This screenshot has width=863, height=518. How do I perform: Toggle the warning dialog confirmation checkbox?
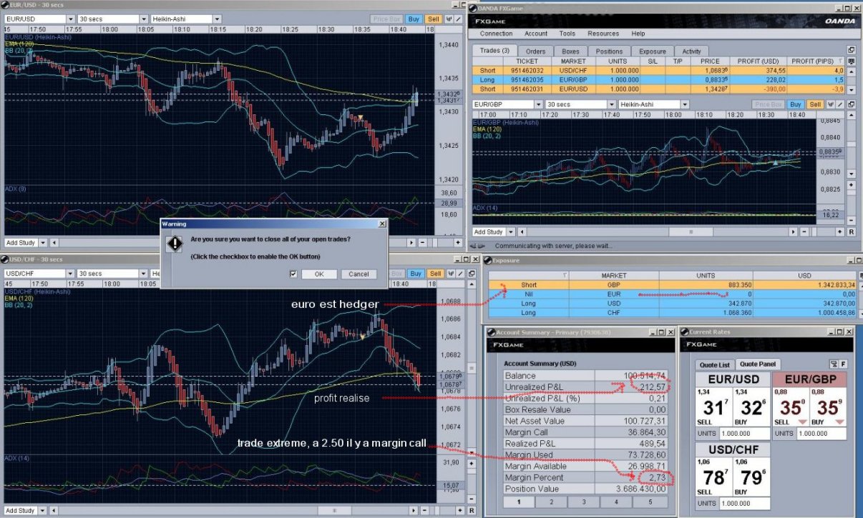(x=293, y=274)
